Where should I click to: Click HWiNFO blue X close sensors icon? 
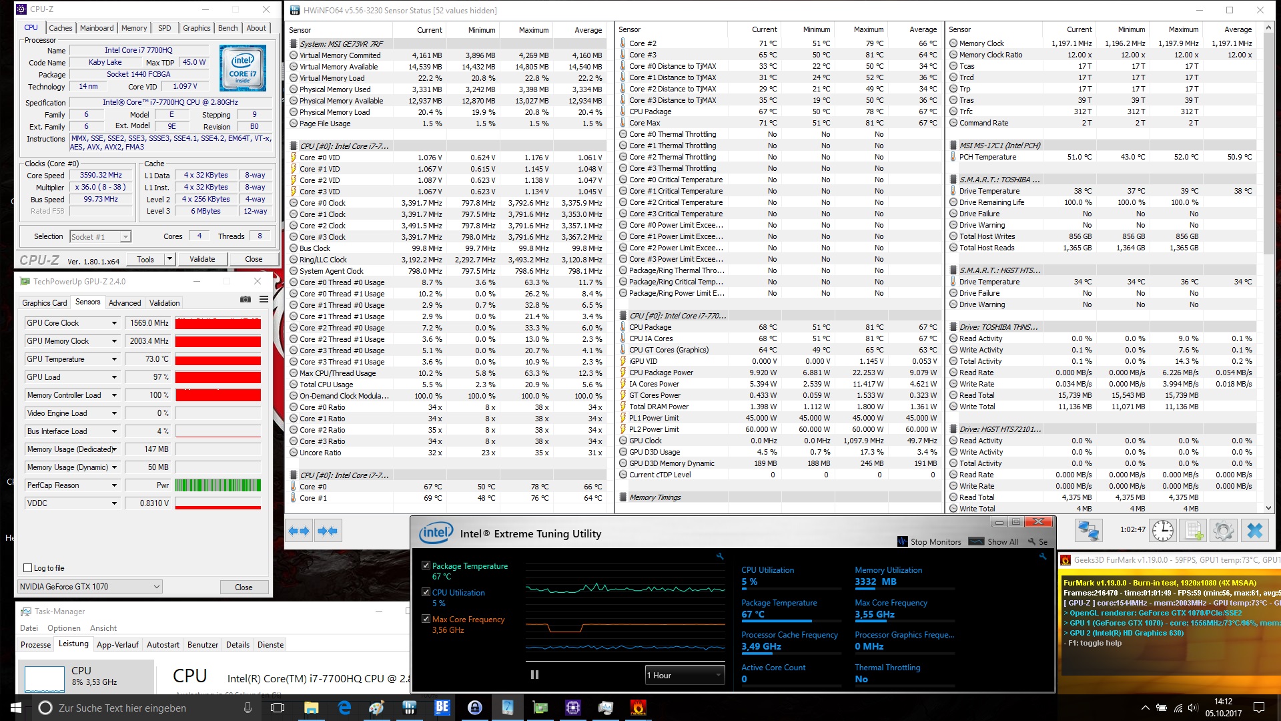coord(1255,531)
